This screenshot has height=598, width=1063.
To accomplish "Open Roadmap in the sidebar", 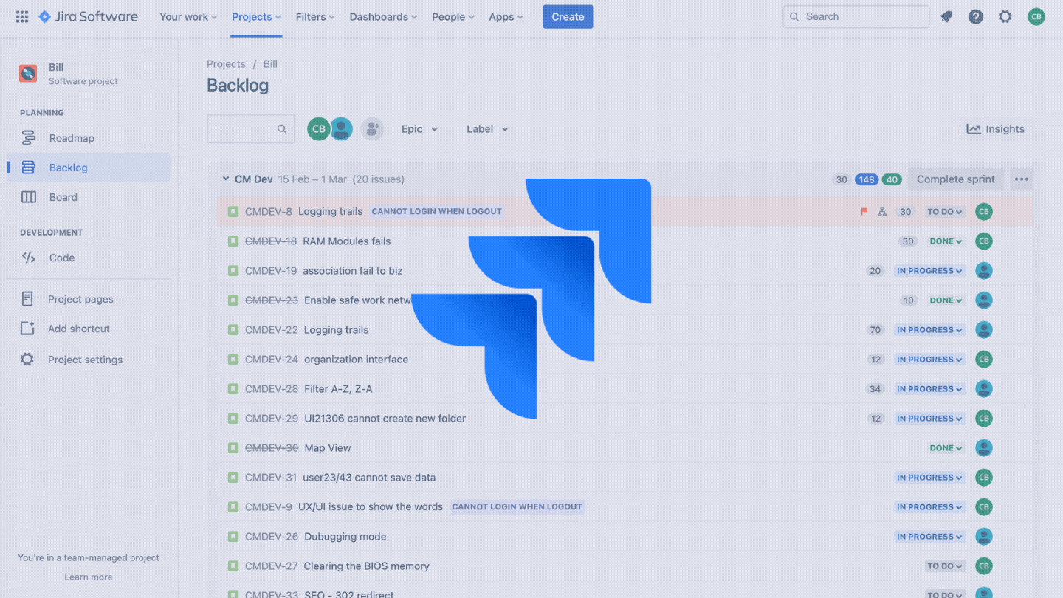I will point(72,138).
